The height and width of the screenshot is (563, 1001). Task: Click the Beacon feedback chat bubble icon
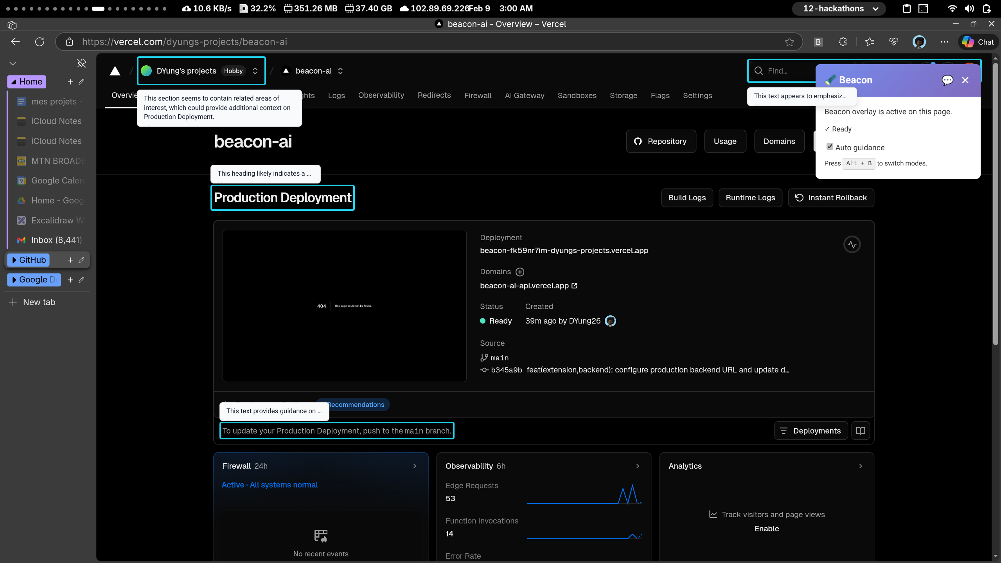947,80
